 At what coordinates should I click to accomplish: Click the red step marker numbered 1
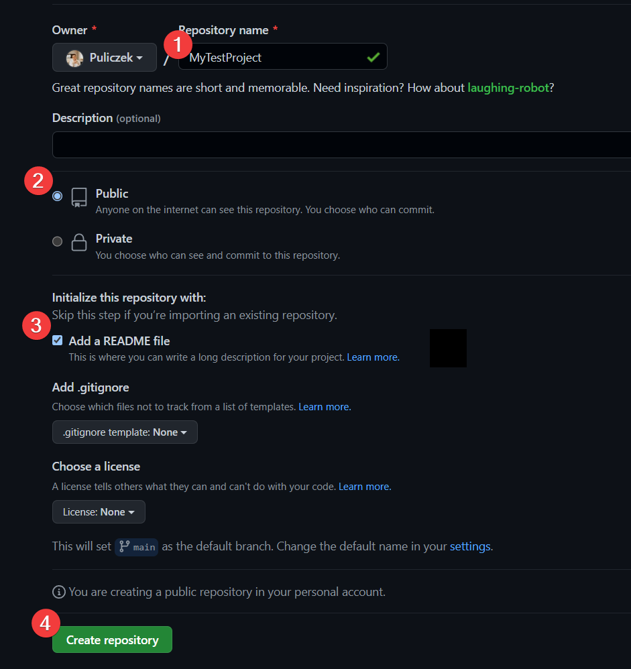178,44
